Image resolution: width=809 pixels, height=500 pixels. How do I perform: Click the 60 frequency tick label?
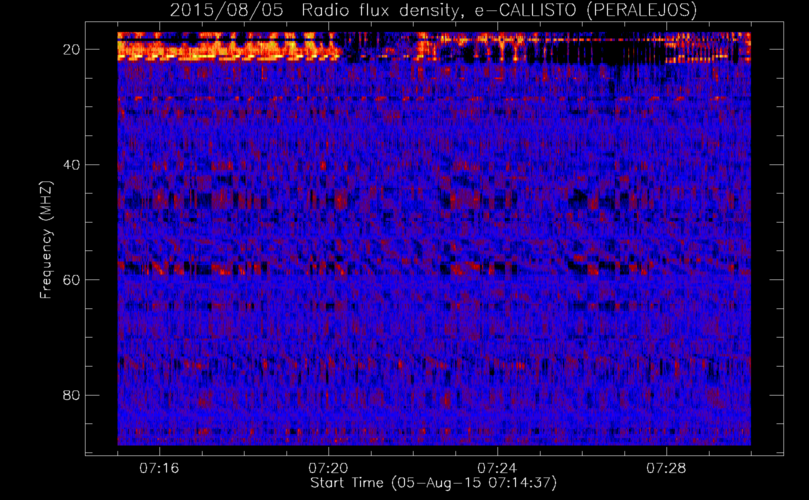click(72, 279)
